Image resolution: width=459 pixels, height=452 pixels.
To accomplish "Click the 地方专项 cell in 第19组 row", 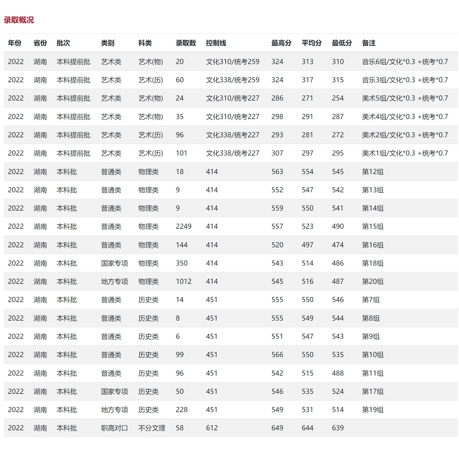I will click(115, 410).
